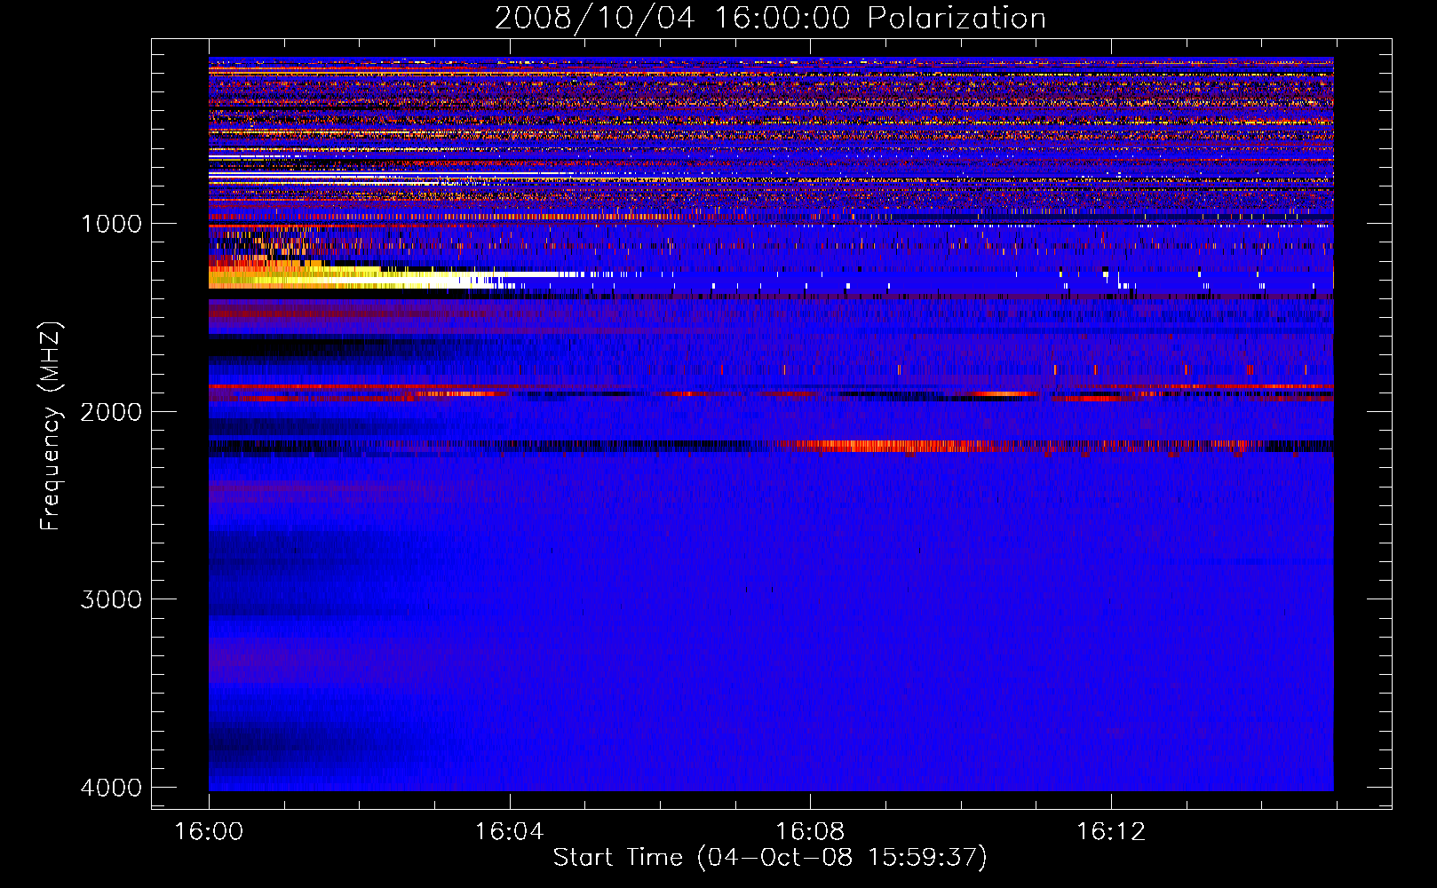The image size is (1437, 888).
Task: Click the 16:04 time tick label
Action: 509,831
